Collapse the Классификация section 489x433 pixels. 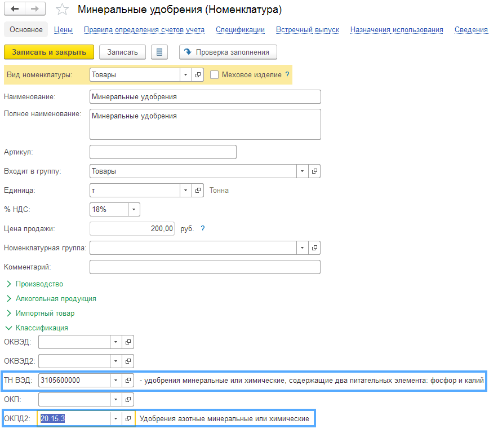(x=42, y=328)
